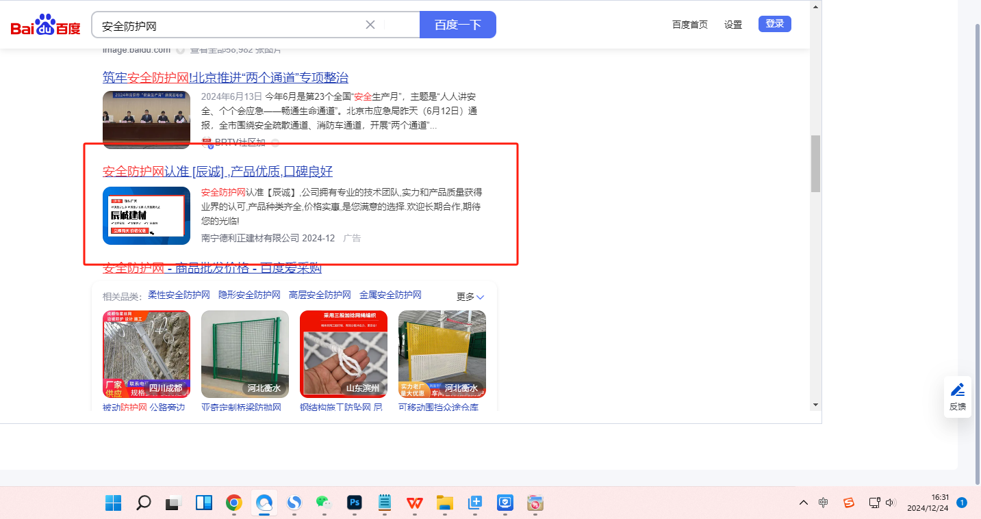Open WeChat from the taskbar
This screenshot has height=519, width=981.
pos(324,503)
